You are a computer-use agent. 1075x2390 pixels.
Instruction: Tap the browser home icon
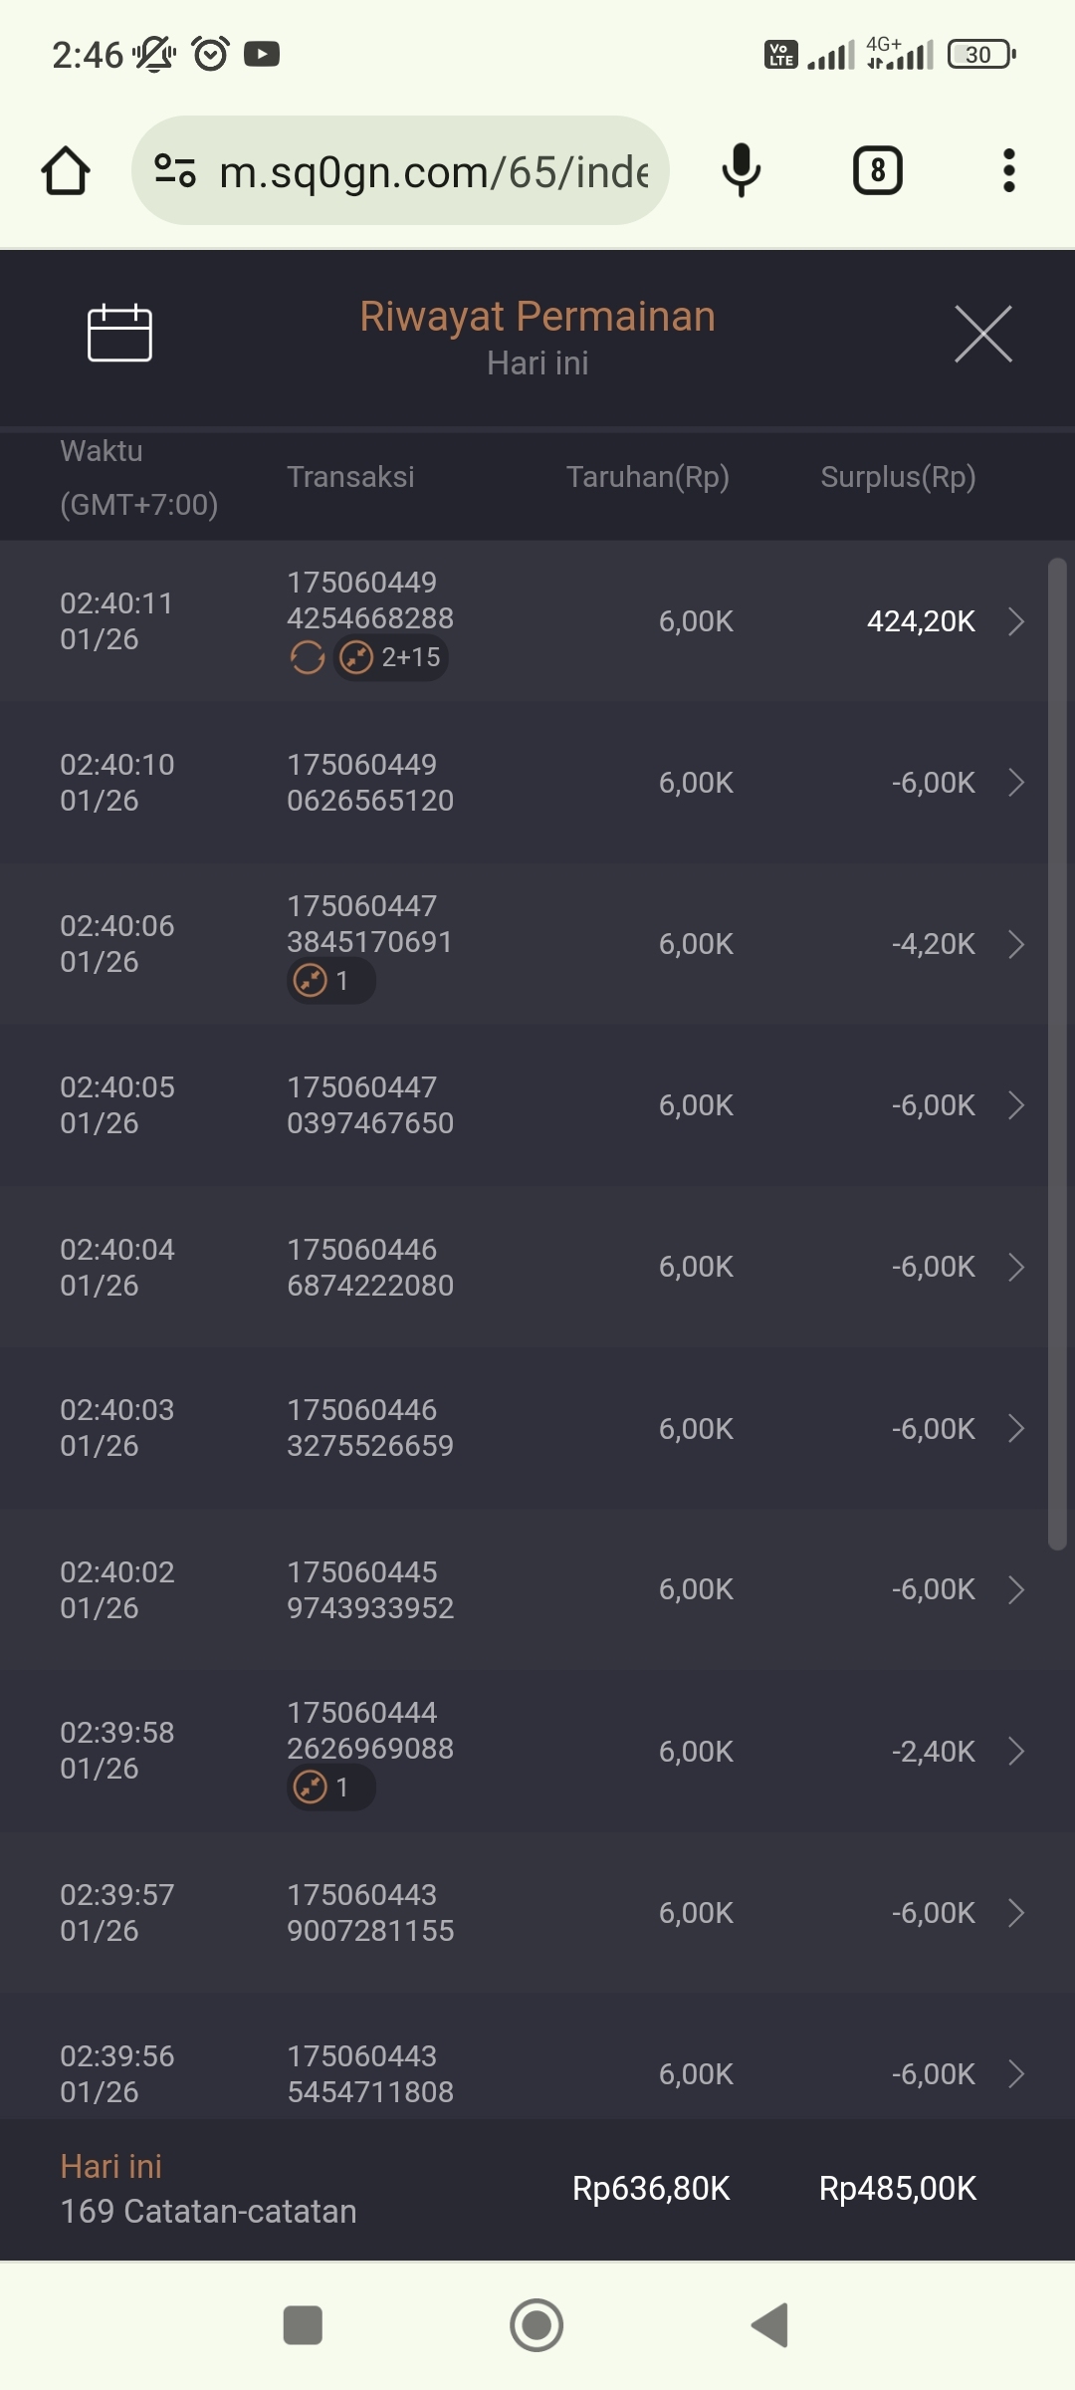pos(66,171)
